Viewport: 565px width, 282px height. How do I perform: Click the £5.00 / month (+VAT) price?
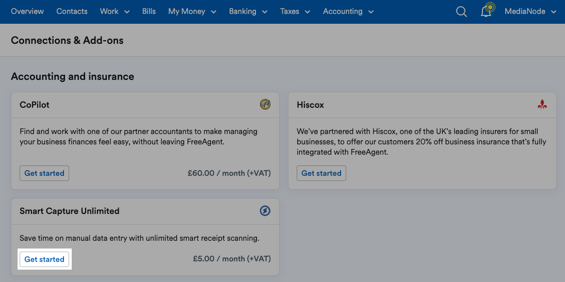coord(232,259)
